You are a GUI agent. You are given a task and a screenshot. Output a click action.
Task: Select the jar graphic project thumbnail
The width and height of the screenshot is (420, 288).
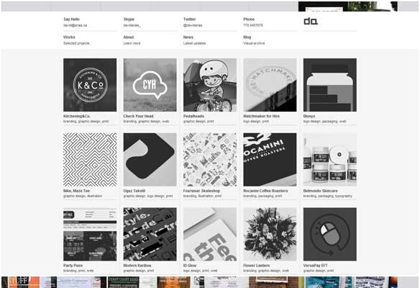click(x=330, y=85)
